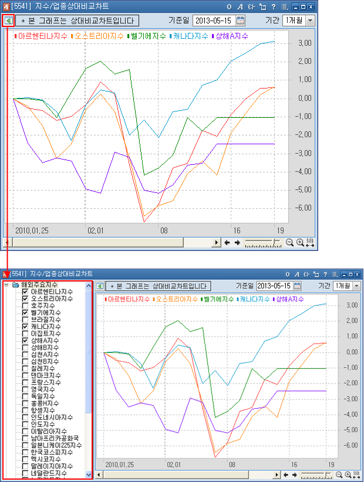Click the index list toggle icon in upper window
The height and width of the screenshot is (482, 364).
(8, 21)
